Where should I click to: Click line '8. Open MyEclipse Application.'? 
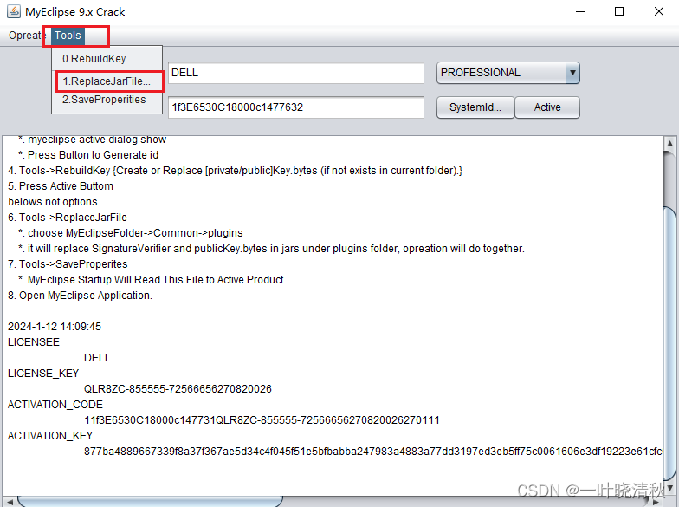(x=80, y=296)
